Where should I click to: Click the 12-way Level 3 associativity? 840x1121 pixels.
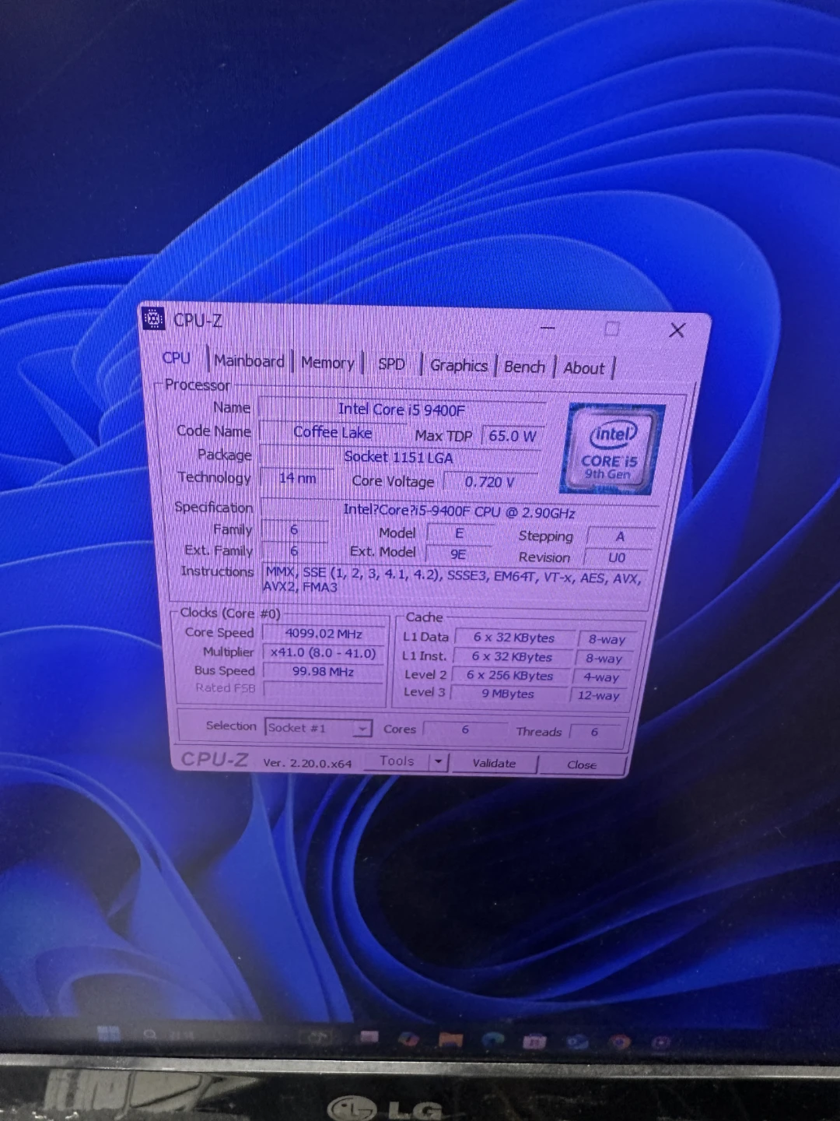[x=598, y=695]
